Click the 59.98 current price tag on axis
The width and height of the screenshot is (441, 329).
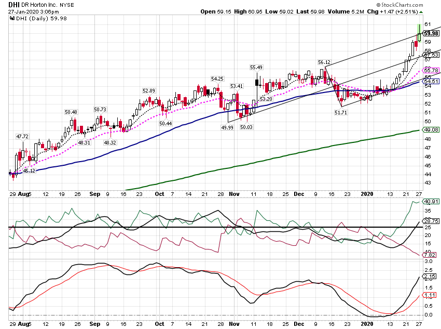pos(431,33)
